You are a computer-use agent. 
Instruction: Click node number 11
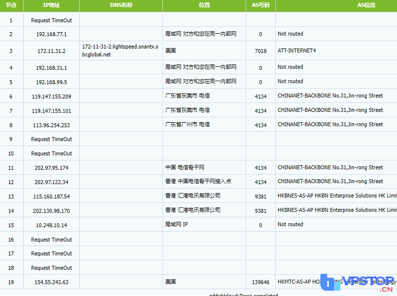[11, 168]
